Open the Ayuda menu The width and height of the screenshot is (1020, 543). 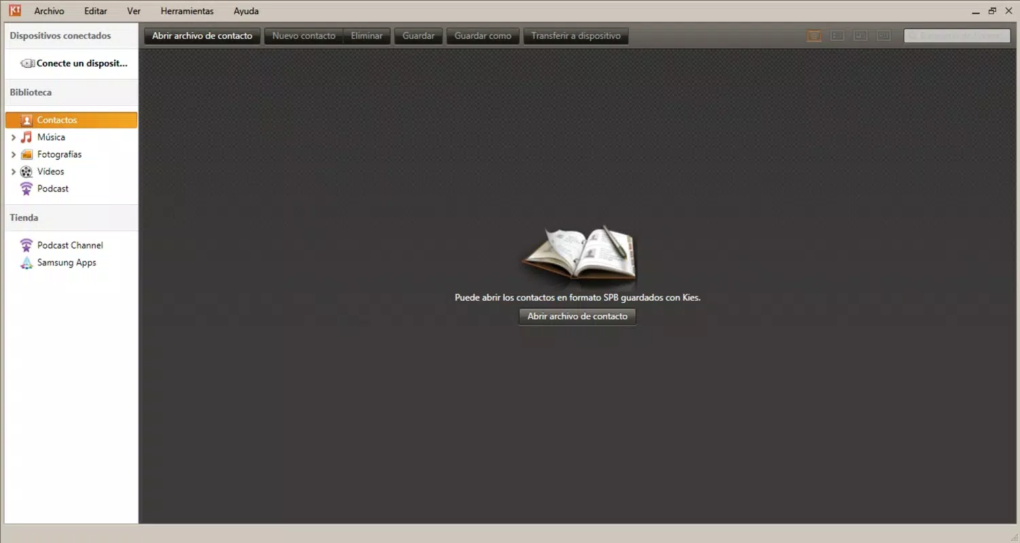coord(246,11)
